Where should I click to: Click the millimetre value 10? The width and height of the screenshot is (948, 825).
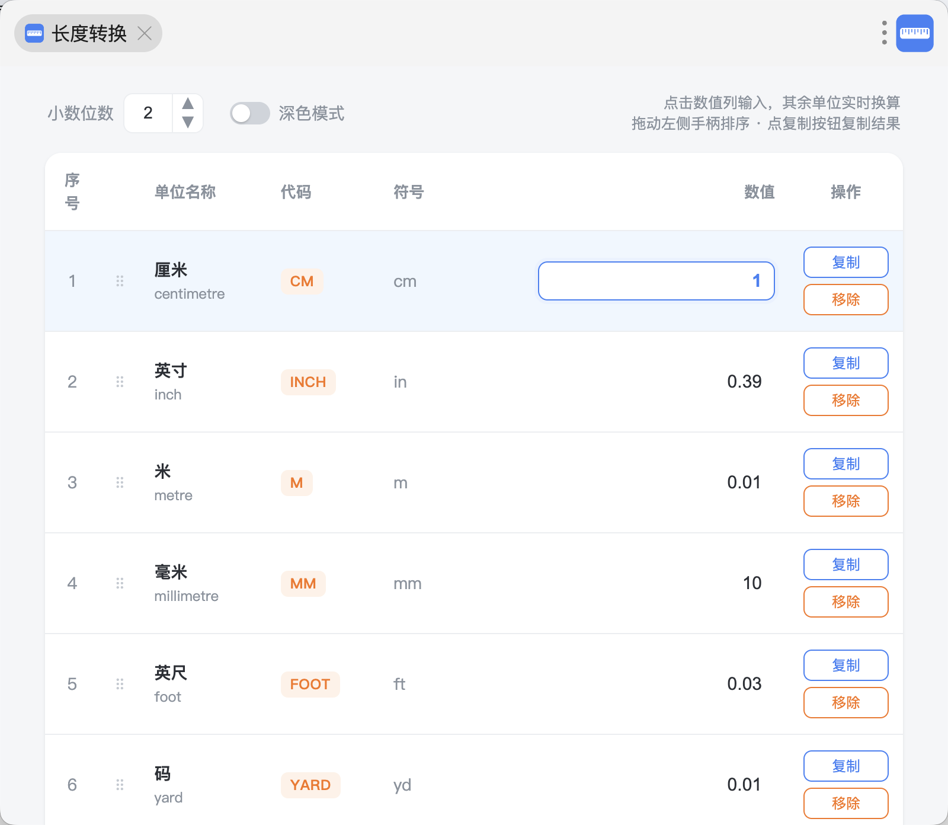[752, 583]
